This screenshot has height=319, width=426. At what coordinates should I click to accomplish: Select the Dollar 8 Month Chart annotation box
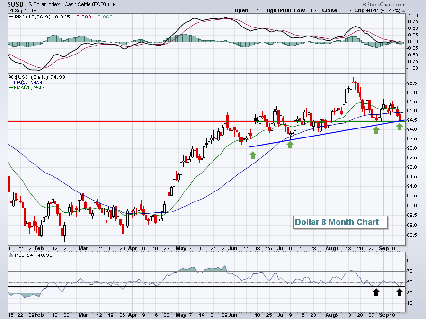(336, 222)
